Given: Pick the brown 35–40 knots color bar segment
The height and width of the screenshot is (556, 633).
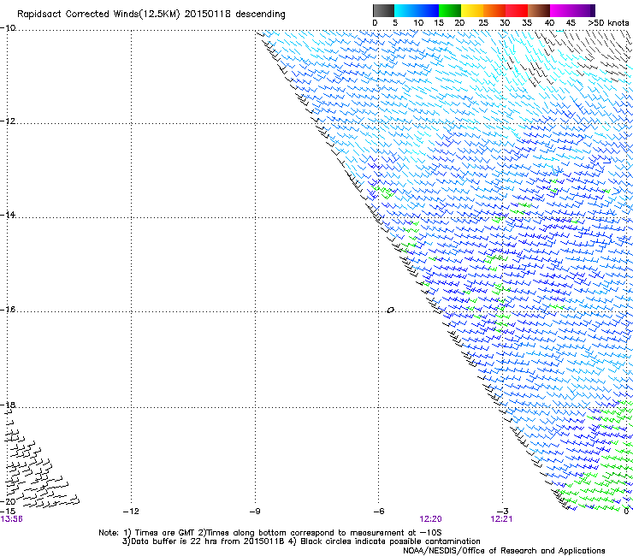Looking at the screenshot, I should [x=539, y=10].
